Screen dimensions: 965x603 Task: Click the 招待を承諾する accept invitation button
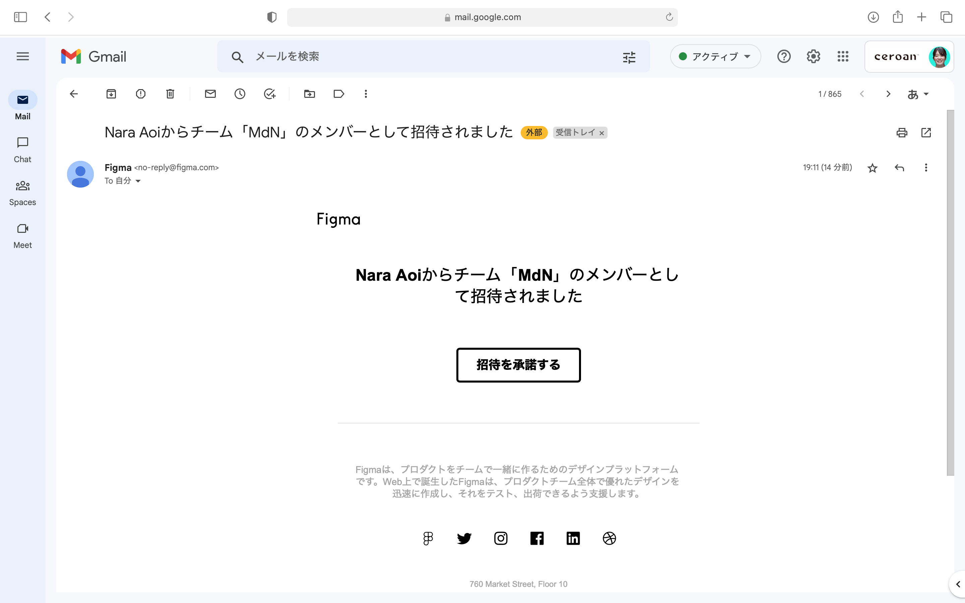point(518,365)
